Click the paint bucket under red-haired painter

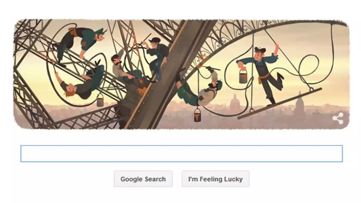(100, 100)
